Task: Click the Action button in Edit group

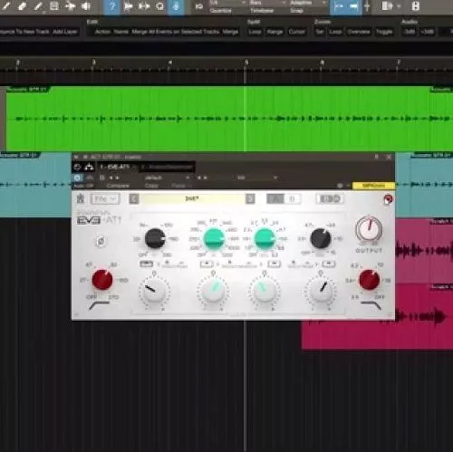Action: [102, 32]
